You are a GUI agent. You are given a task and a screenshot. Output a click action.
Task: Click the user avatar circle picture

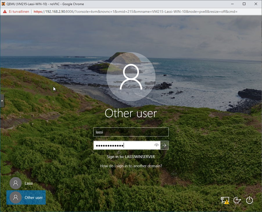click(x=131, y=77)
